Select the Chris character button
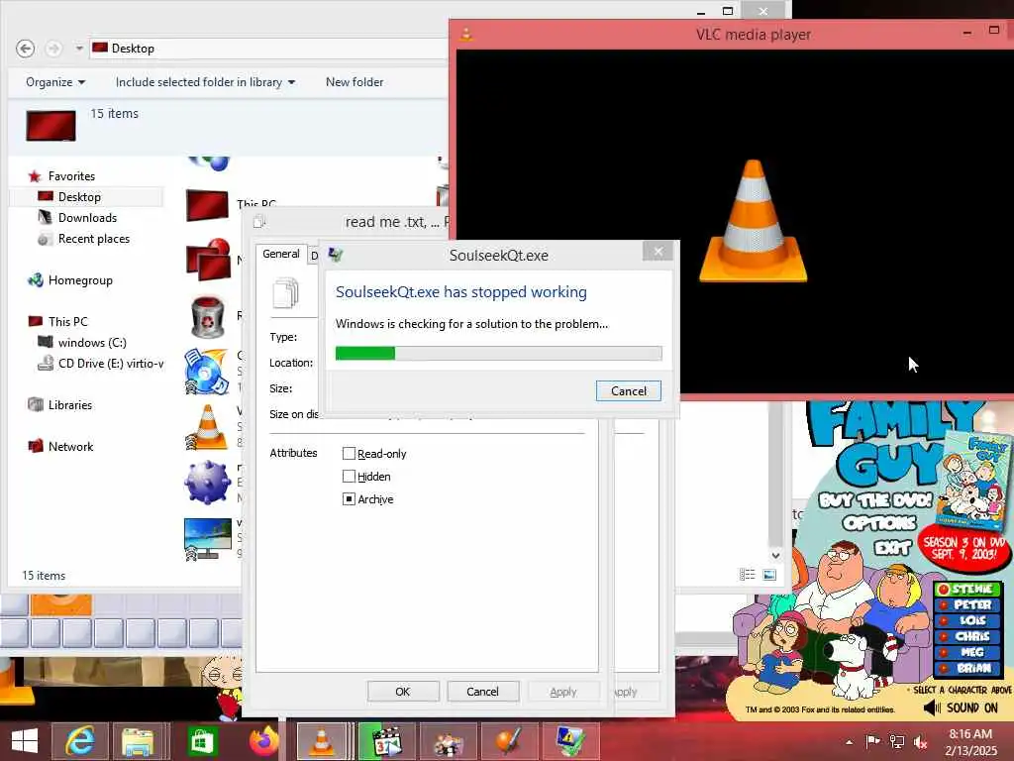The image size is (1014, 761). click(966, 636)
